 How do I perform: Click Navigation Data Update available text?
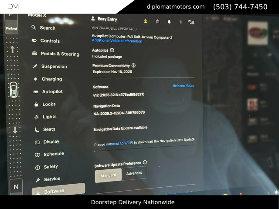click(121, 128)
